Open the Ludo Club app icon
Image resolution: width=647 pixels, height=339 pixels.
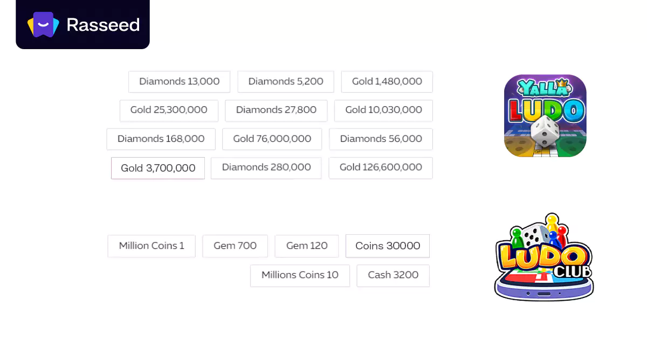click(543, 257)
